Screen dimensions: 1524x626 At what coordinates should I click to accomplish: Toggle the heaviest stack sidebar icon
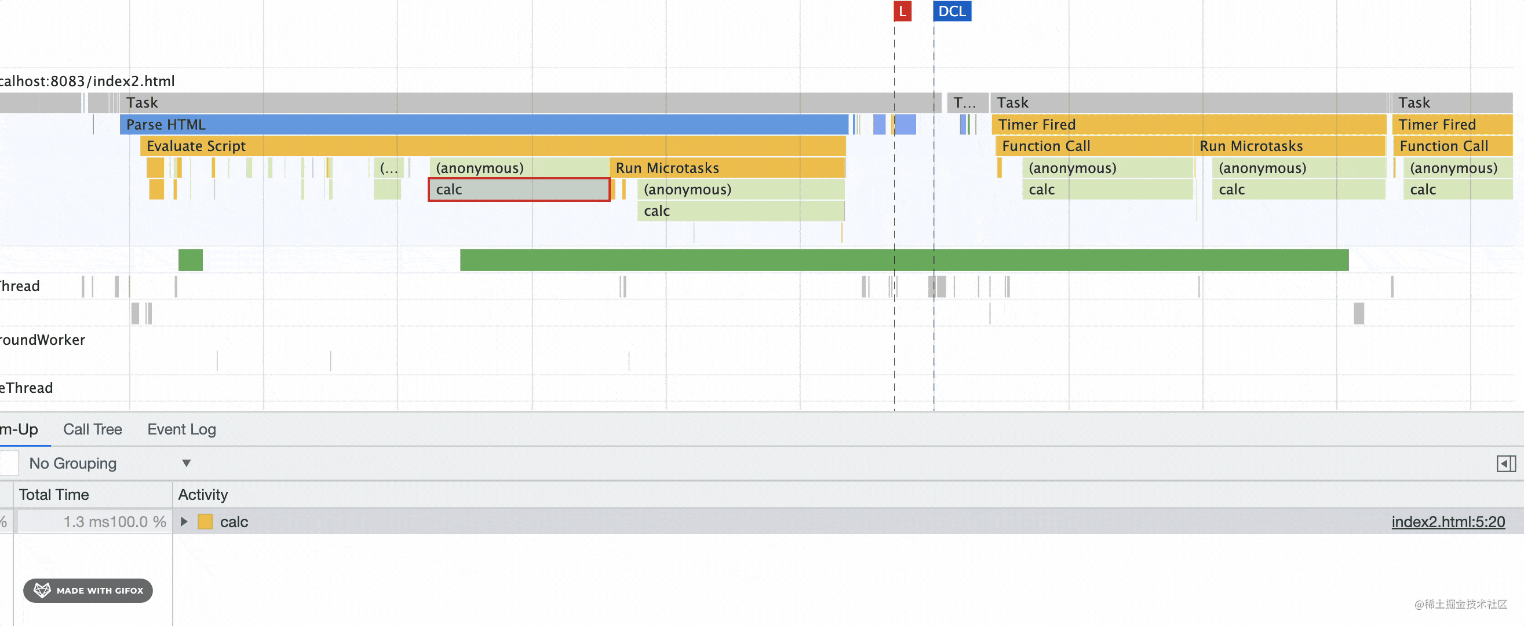click(1505, 463)
